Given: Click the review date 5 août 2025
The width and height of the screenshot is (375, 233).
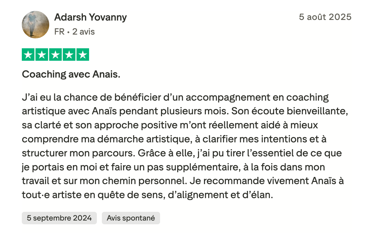Looking at the screenshot, I should pos(325,17).
